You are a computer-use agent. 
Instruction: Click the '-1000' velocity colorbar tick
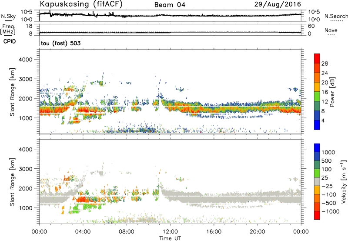(331, 211)
